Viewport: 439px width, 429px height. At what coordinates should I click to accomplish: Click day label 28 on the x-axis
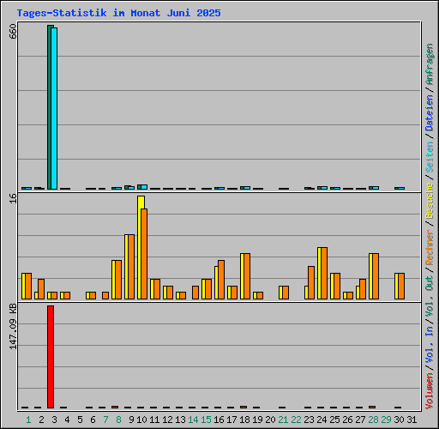[x=373, y=420]
